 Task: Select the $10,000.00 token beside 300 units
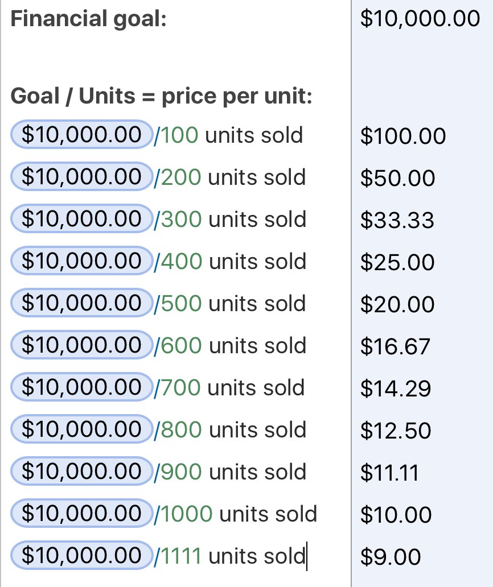(81, 219)
